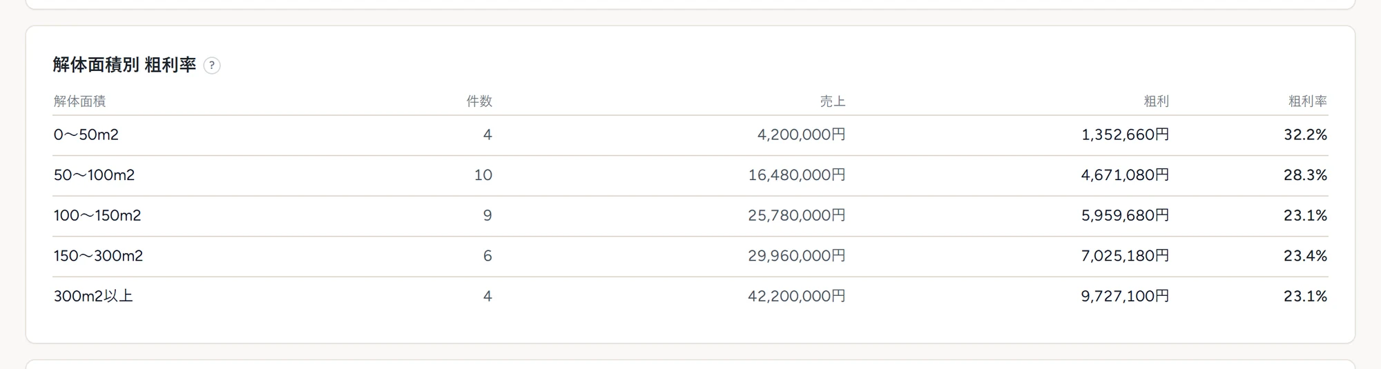This screenshot has height=369, width=1381.
Task: Click the 28.3% gross margin value
Action: (x=1306, y=175)
